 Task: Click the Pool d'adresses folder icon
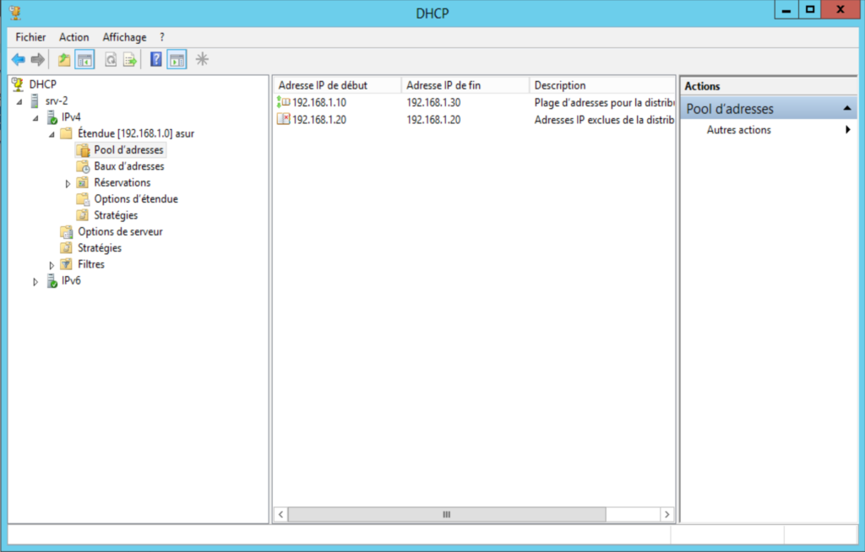83,149
